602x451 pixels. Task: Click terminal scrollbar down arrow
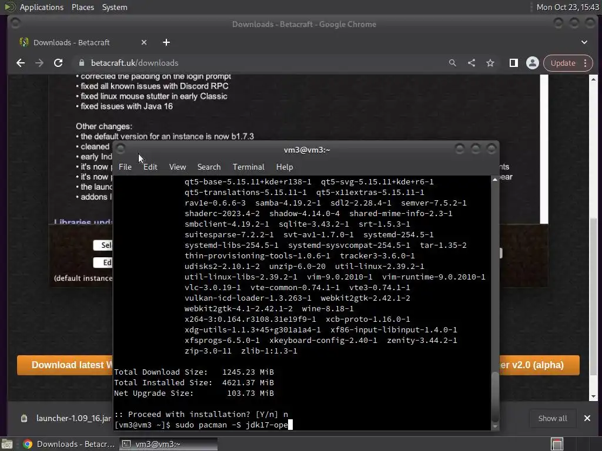pos(495,426)
